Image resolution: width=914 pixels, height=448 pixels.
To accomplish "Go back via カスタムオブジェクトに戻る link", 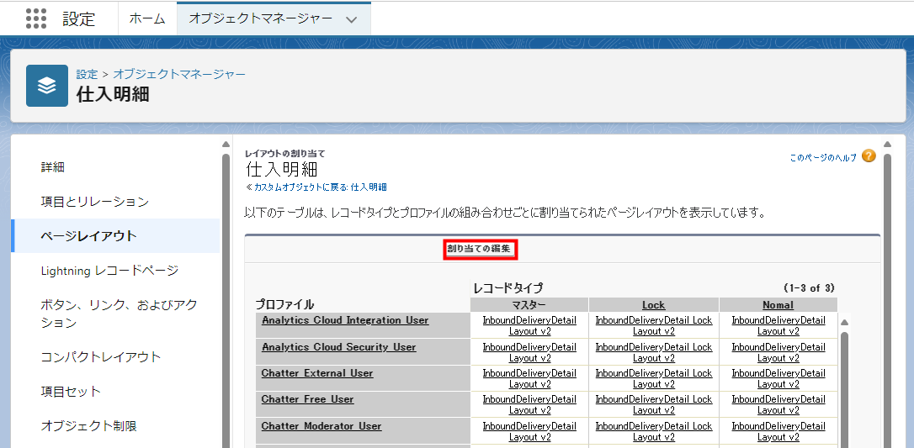I will pos(316,187).
